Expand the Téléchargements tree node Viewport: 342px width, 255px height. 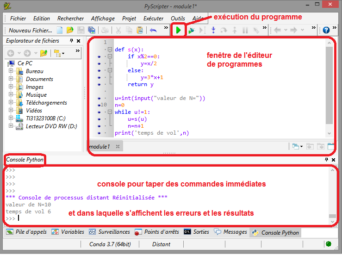click(x=11, y=103)
